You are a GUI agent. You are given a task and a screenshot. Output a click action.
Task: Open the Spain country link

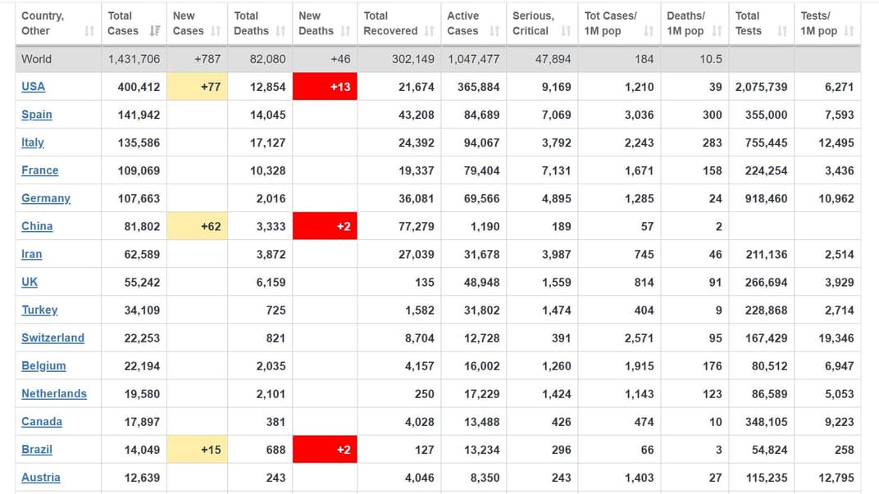[36, 115]
